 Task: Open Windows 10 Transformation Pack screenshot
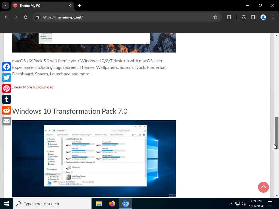point(94,159)
